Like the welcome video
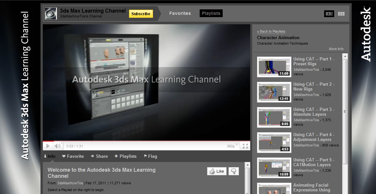This screenshot has width=376, height=194. pyautogui.click(x=217, y=171)
